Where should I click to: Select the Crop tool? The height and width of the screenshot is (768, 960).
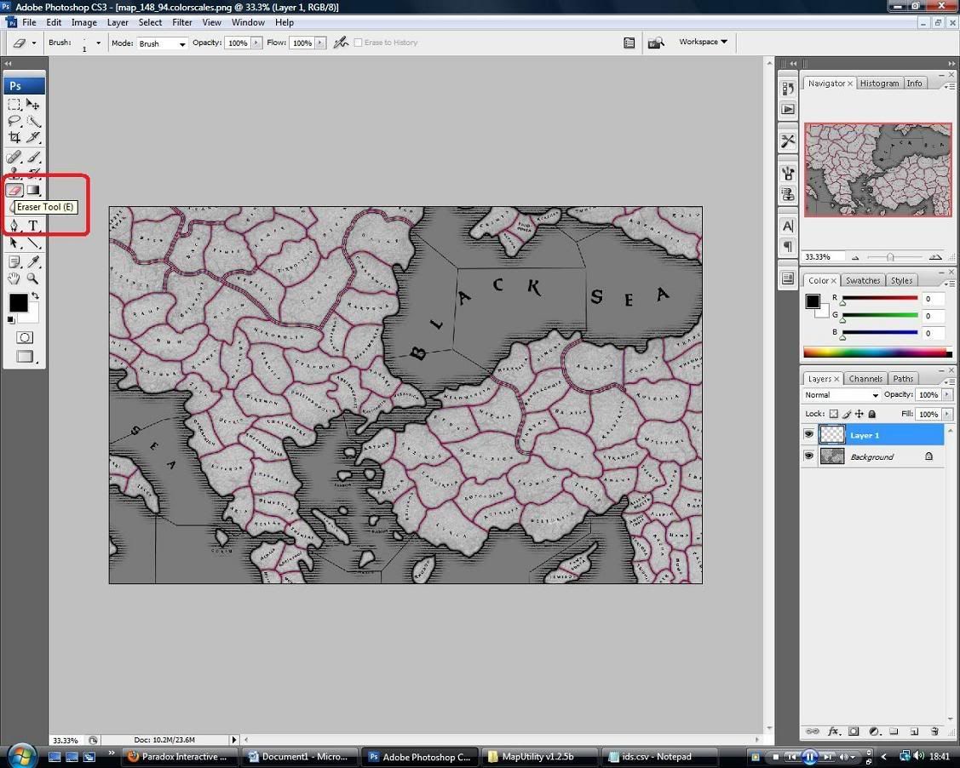click(x=14, y=138)
